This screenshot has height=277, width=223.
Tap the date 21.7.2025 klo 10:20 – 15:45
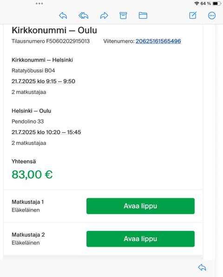(x=46, y=132)
